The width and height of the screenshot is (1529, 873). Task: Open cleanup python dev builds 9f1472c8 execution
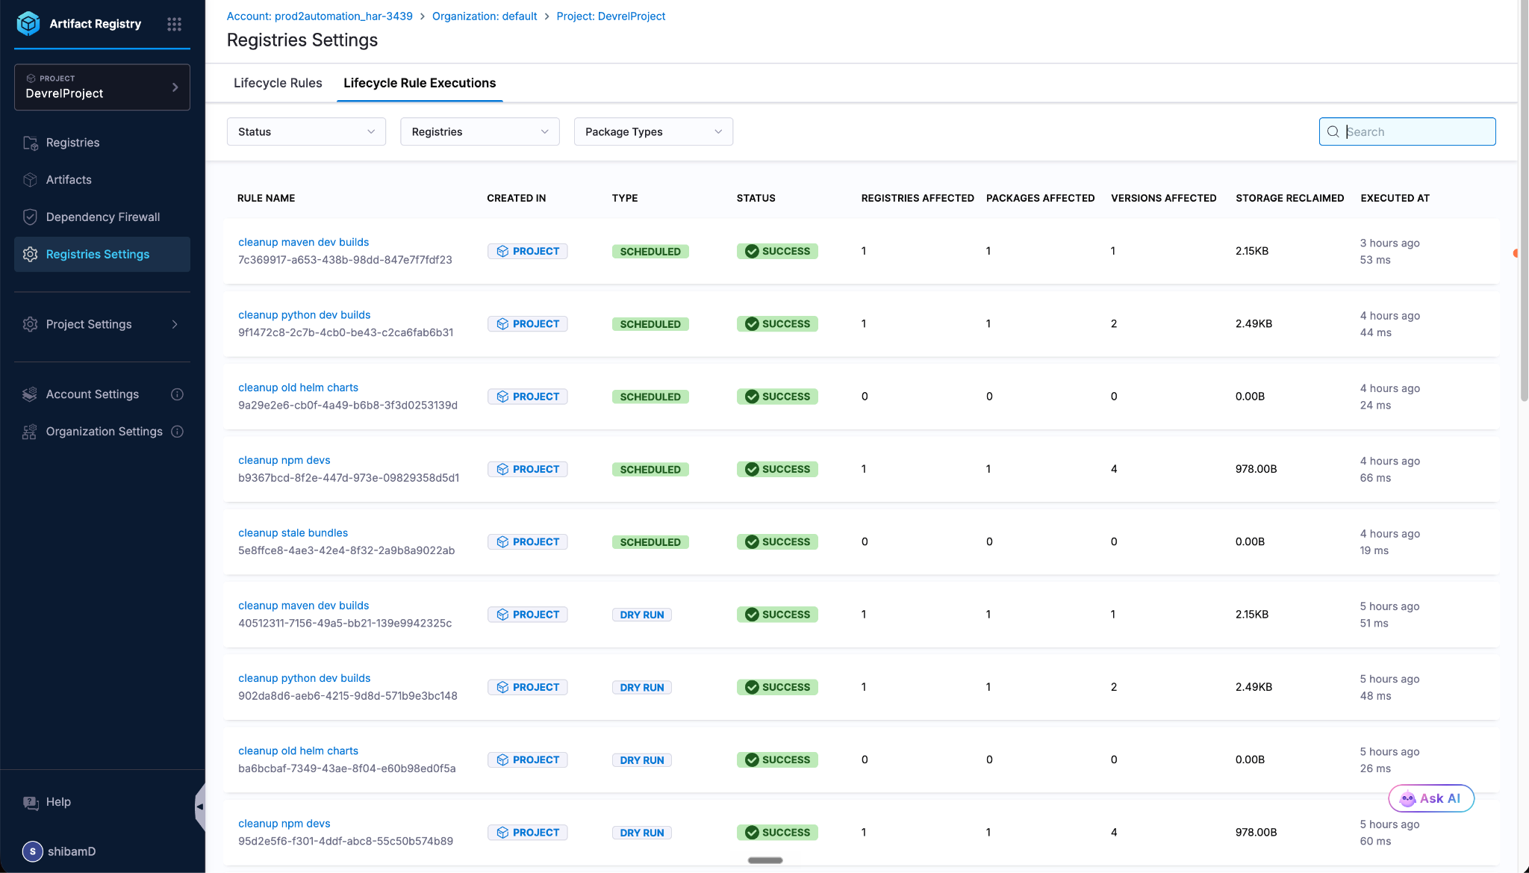[304, 315]
